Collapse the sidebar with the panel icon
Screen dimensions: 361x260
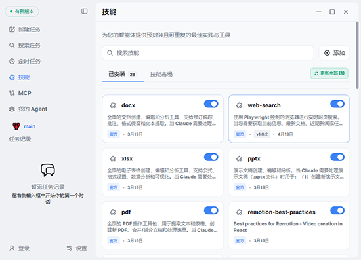(85, 11)
